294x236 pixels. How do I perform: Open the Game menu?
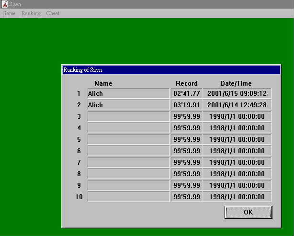pyautogui.click(x=9, y=13)
